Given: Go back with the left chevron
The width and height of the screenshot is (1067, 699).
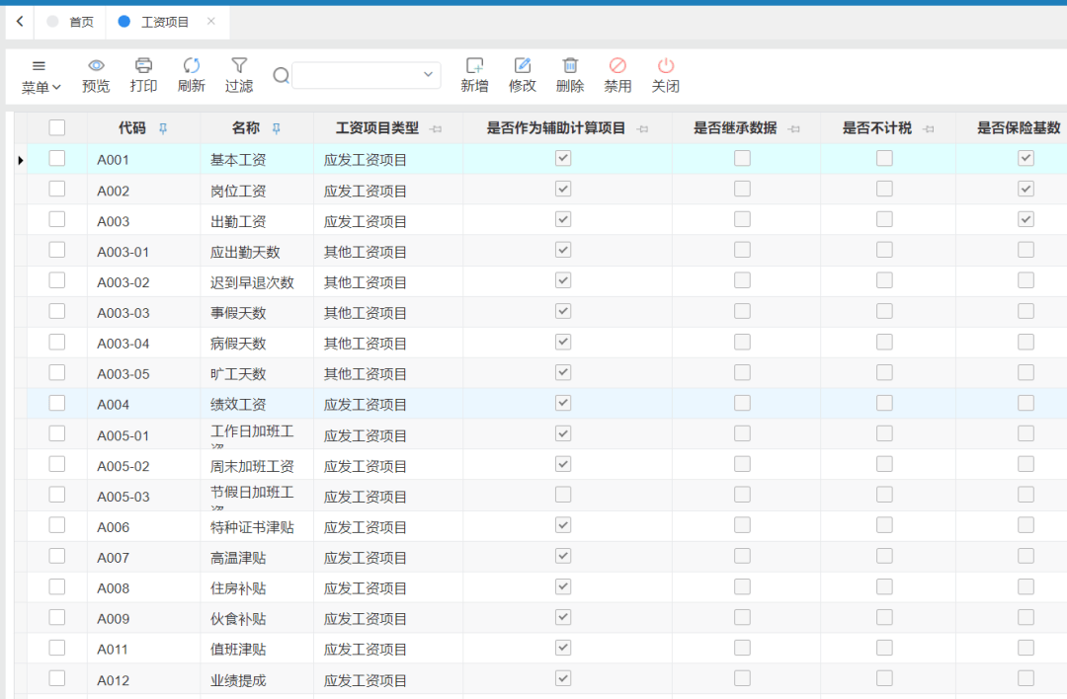Looking at the screenshot, I should coord(20,22).
